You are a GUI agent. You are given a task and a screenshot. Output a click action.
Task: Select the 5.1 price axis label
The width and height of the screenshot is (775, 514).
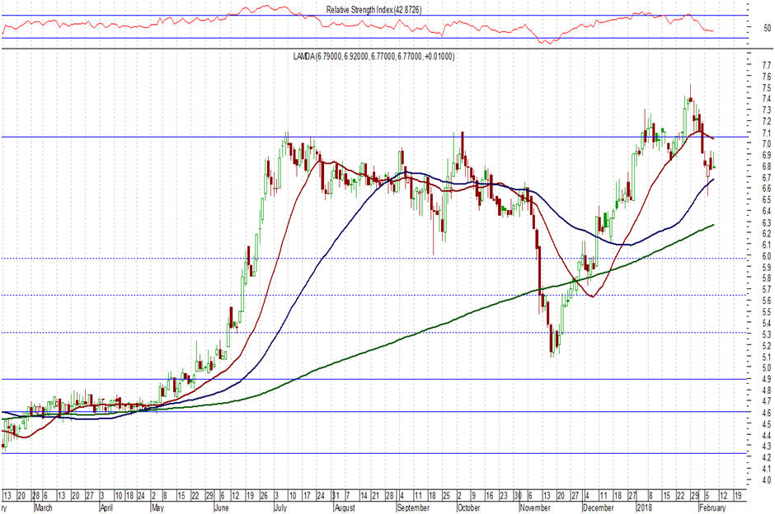coord(767,357)
